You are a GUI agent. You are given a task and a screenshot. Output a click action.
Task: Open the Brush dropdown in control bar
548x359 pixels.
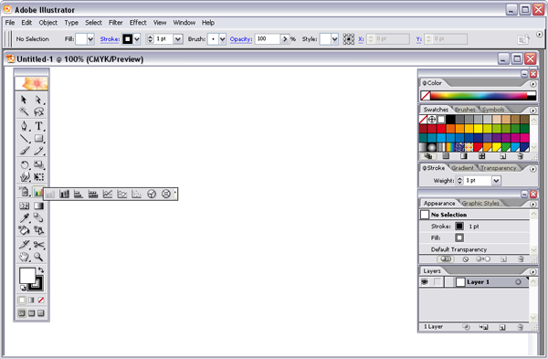click(222, 39)
